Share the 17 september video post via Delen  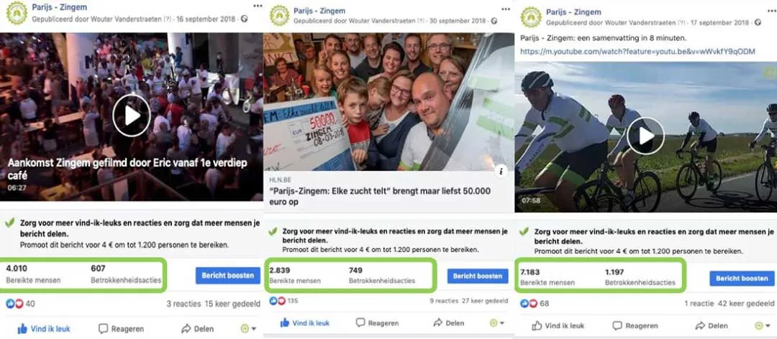click(x=712, y=325)
